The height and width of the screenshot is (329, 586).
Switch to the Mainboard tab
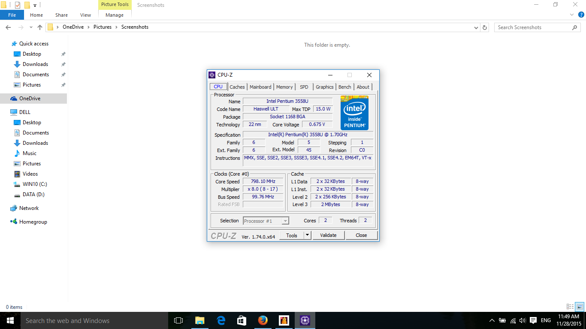pyautogui.click(x=260, y=87)
